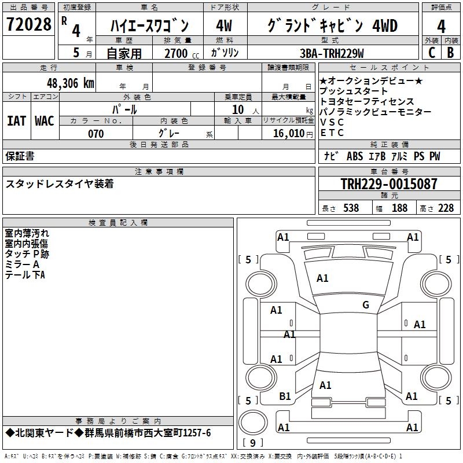463x463 pixels.
Task: Click inspector note タッチP跡
Action: tap(27, 254)
